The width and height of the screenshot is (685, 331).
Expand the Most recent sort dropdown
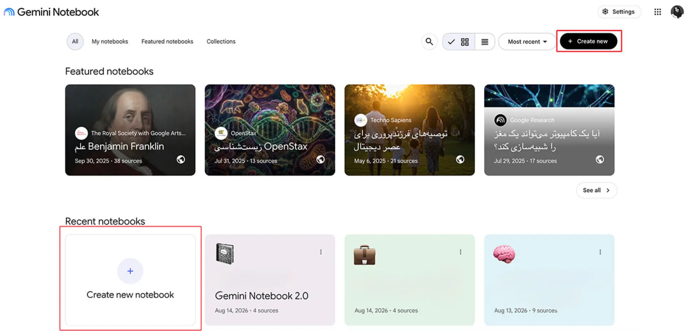click(x=527, y=42)
